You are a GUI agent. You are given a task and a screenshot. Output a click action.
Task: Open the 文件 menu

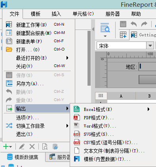14,14
